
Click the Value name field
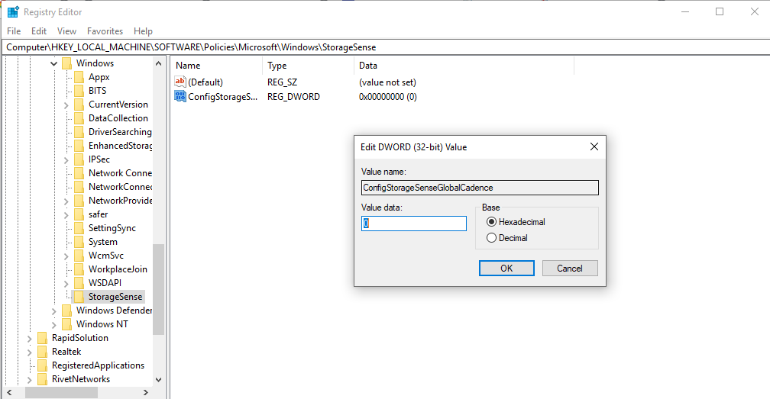[x=480, y=188]
